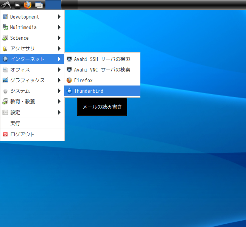Screen dimensions: 246x227
Task: Open Thunderbird from the Internet submenu
Action: click(102, 91)
